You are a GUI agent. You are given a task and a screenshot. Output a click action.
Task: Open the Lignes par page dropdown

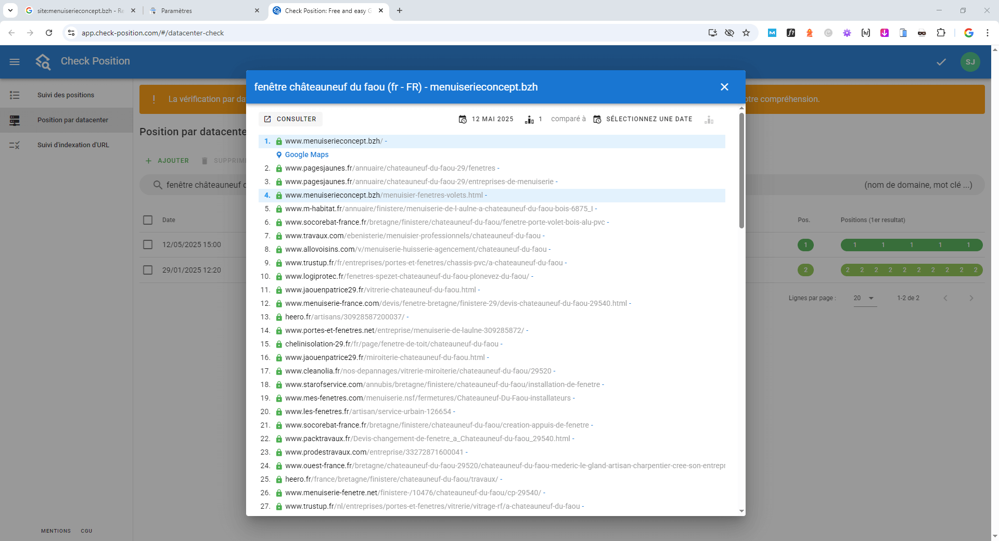(865, 298)
